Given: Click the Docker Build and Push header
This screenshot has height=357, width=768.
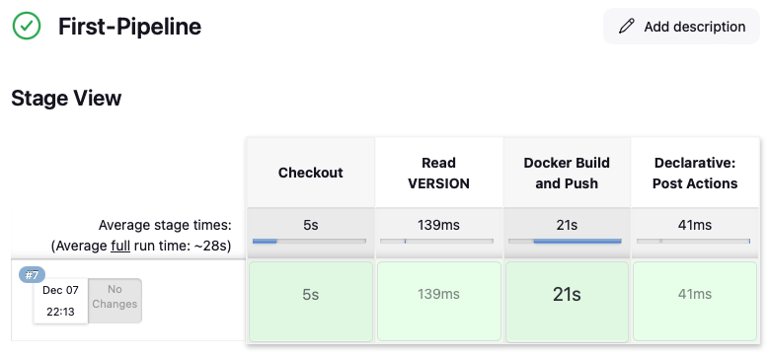Looking at the screenshot, I should pos(567,173).
